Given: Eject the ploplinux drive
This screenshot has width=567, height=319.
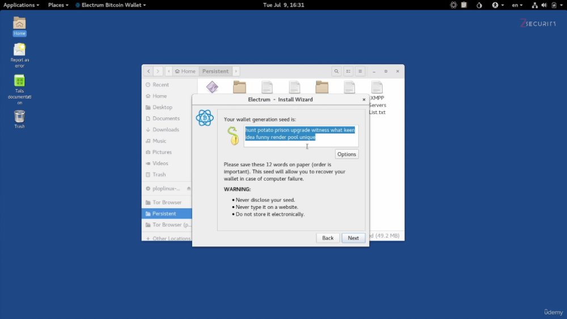Looking at the screenshot, I should (x=188, y=188).
